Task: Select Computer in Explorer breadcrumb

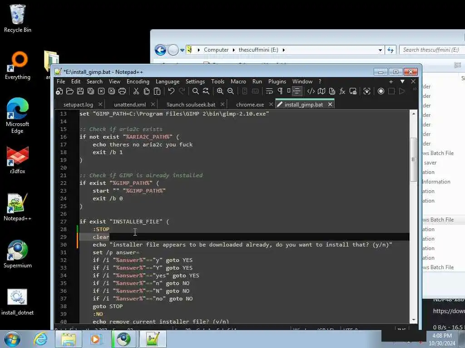Action: [216, 50]
